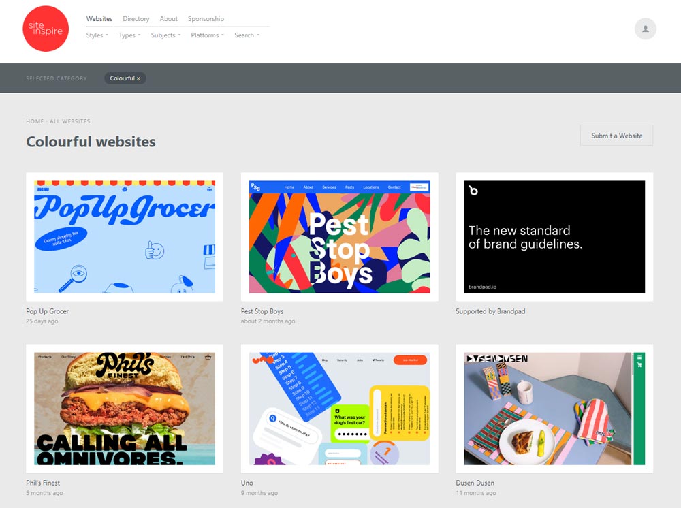Open the Uno website thumbnail

click(339, 409)
